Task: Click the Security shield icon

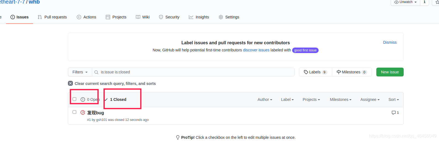Action: 161,17
